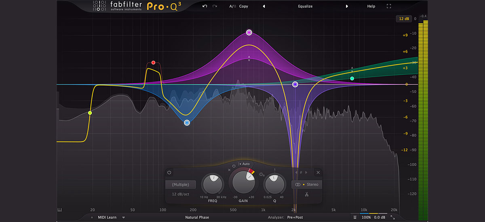Open the Equalize preset menu

click(x=305, y=6)
